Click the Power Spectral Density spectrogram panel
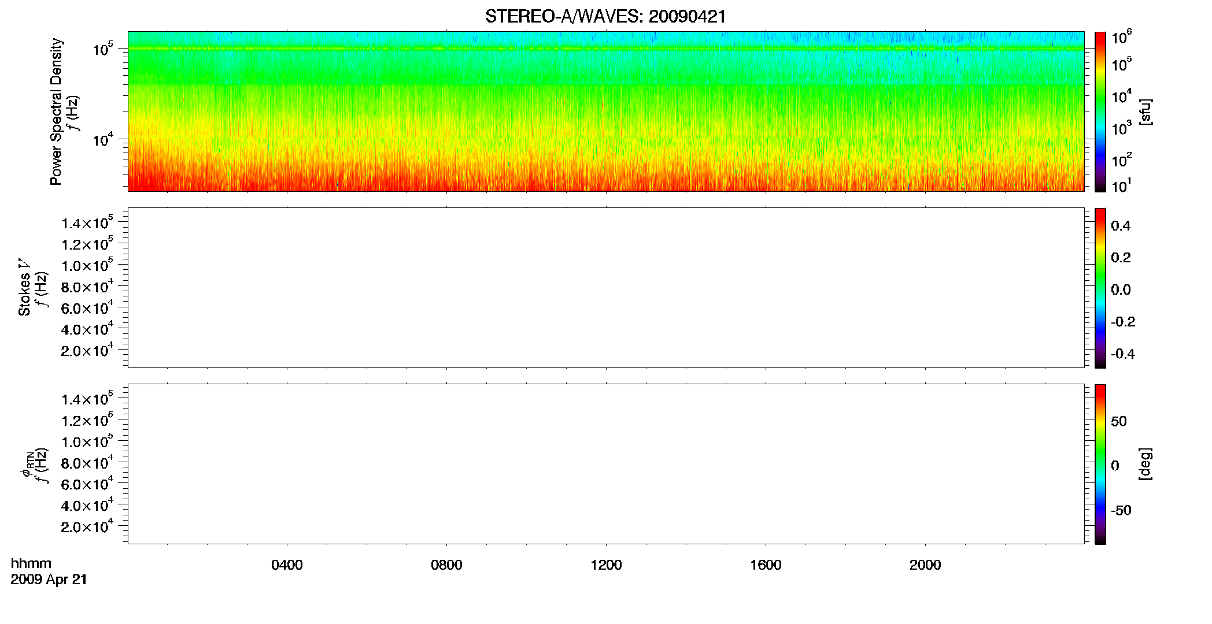 [x=606, y=111]
